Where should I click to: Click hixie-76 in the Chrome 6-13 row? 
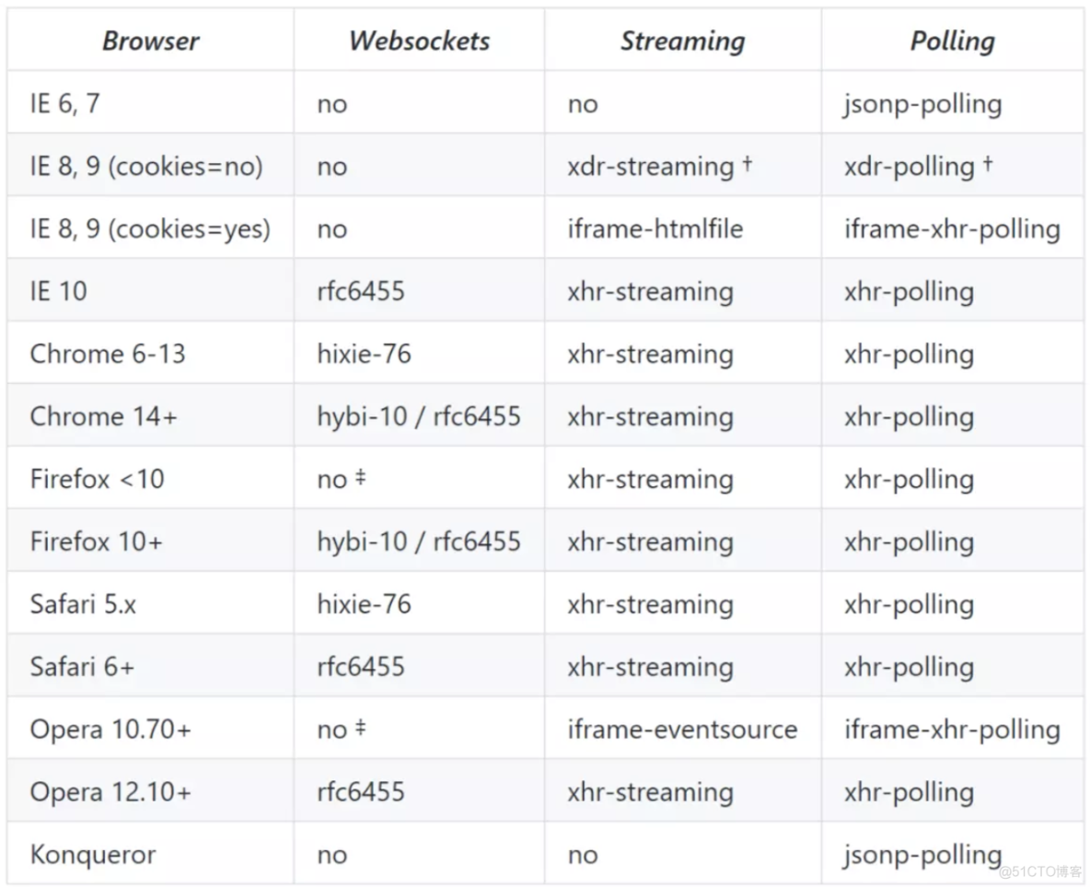point(364,354)
